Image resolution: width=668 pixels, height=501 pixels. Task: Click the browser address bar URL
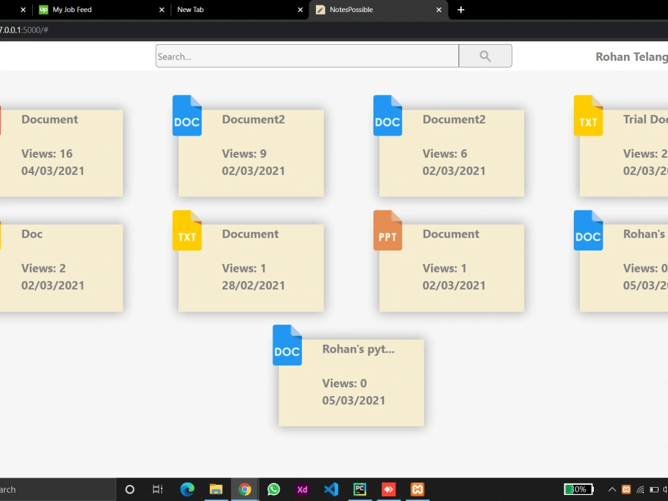click(x=24, y=30)
